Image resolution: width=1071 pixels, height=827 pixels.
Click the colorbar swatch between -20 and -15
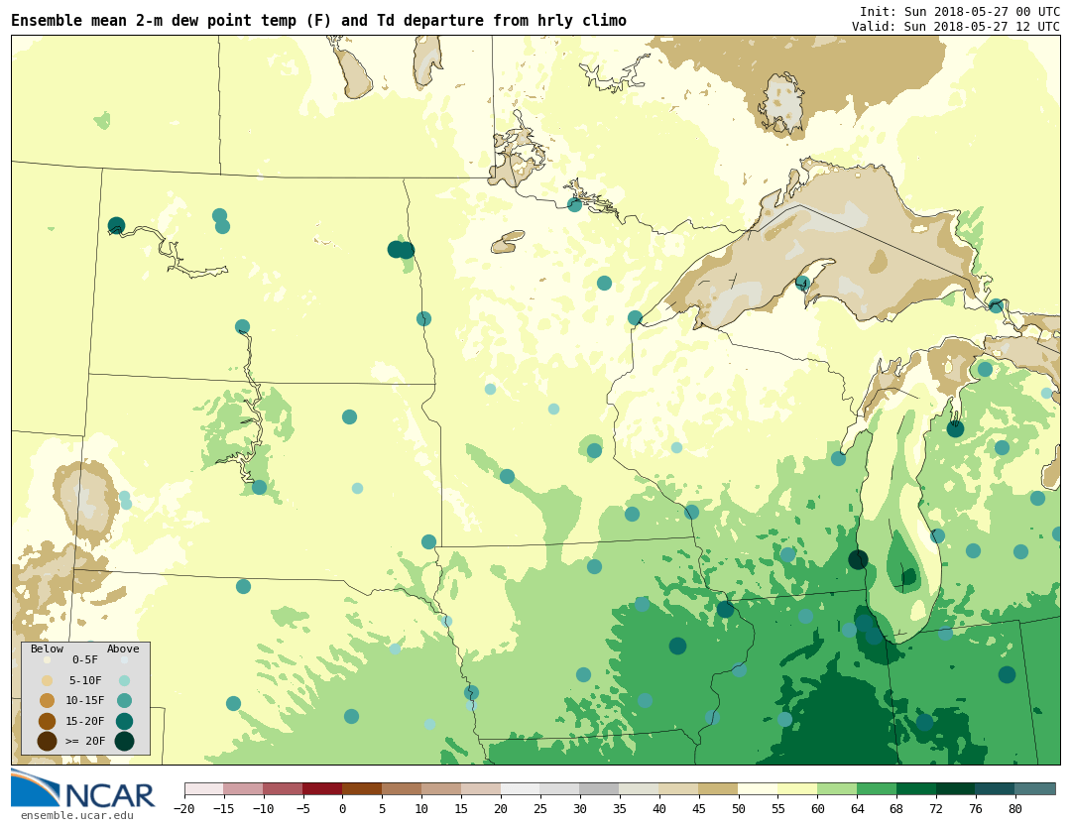pos(204,788)
